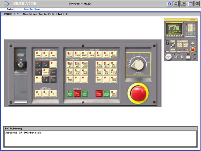Toggle the DRY RUN key
The image size is (201, 151).
[106, 72]
